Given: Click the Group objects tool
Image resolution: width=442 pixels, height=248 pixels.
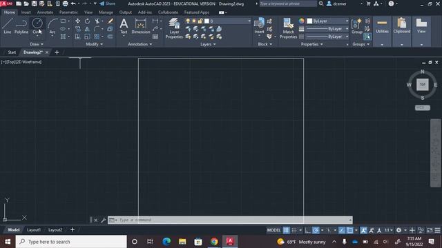Looking at the screenshot, I should coord(357,26).
